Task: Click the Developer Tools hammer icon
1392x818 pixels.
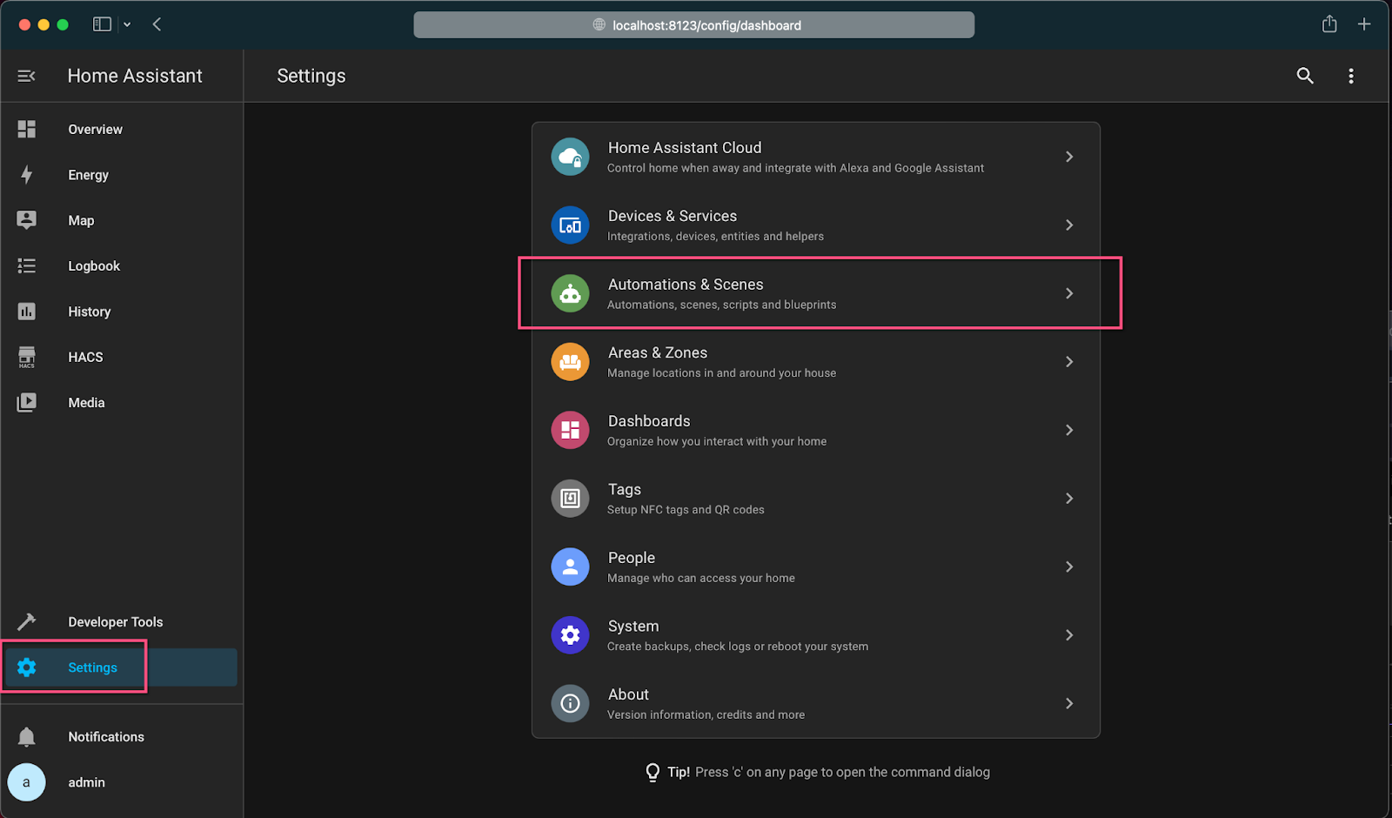Action: (x=27, y=621)
